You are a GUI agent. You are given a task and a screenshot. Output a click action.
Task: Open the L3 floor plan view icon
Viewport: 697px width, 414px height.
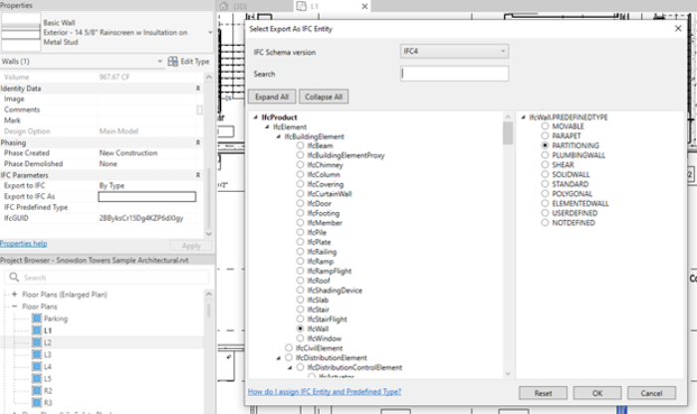36,354
